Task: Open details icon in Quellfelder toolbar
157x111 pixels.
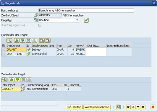Action: pos(9,41)
